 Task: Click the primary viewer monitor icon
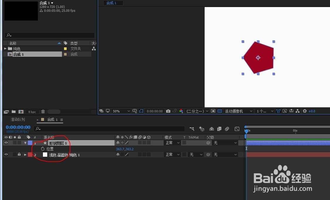point(108,111)
